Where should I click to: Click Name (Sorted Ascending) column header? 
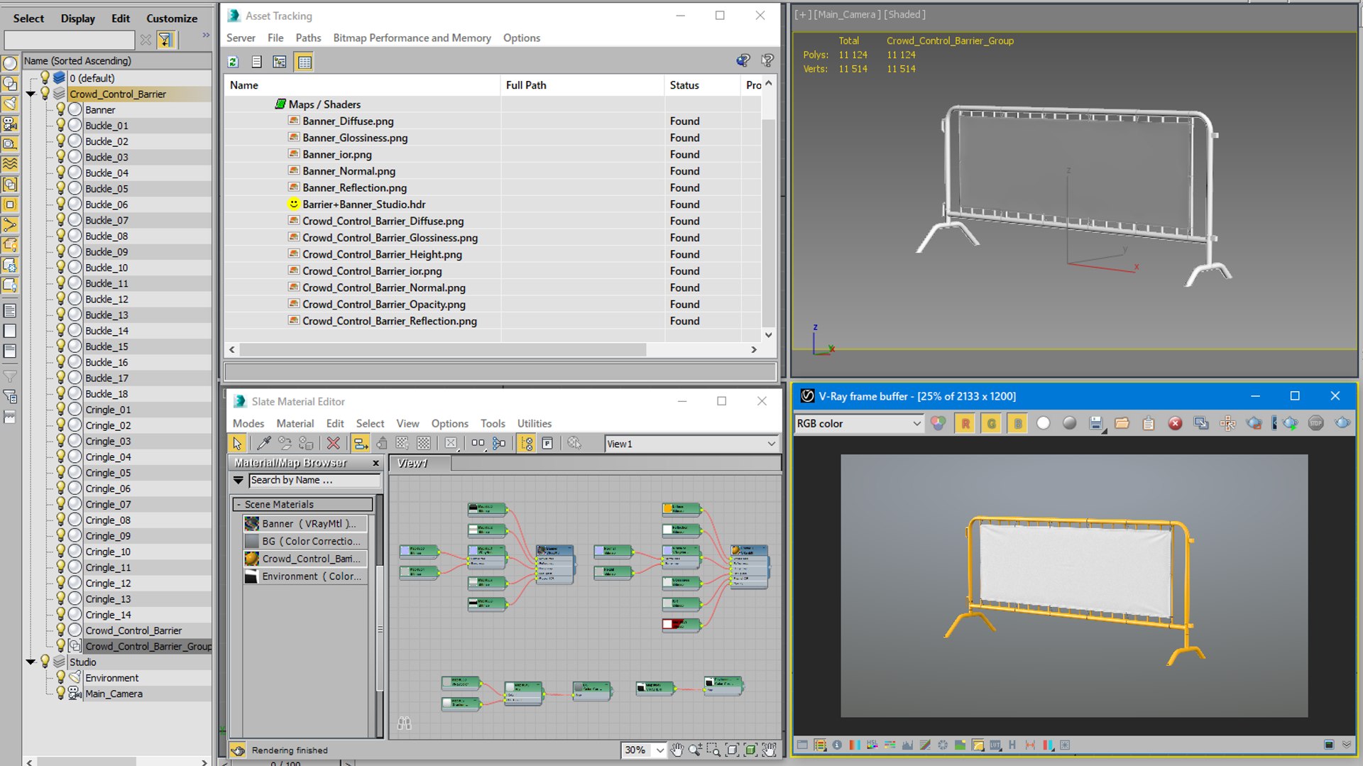pos(117,61)
